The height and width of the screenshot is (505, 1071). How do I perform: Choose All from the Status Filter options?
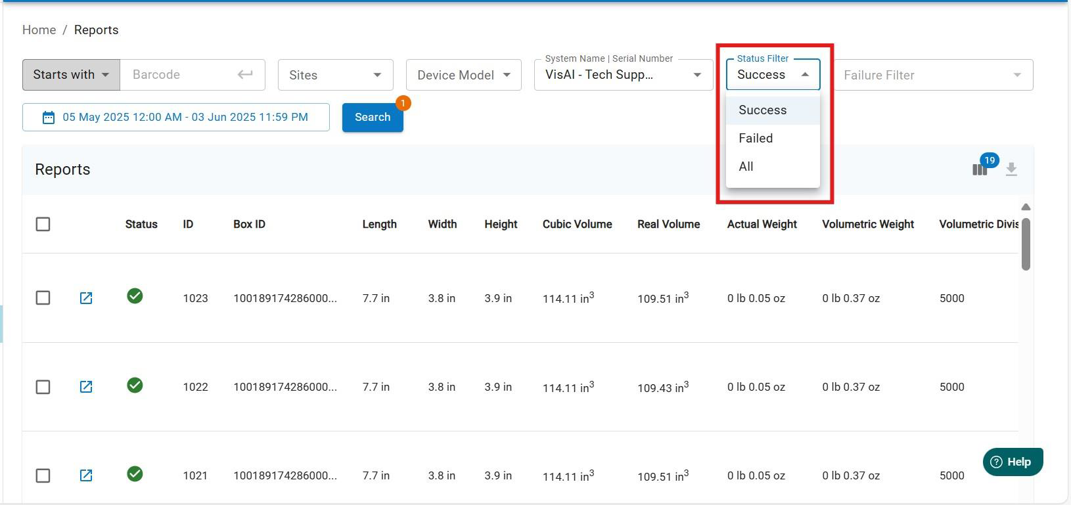(746, 167)
